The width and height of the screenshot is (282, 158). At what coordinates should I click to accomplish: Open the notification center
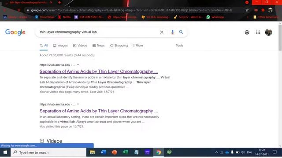(275, 152)
